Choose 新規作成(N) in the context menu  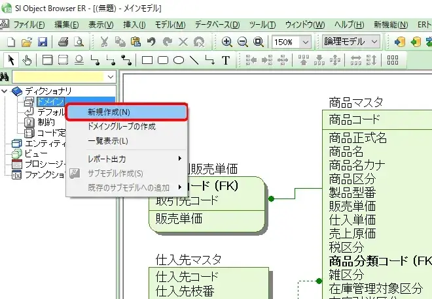[x=126, y=112]
